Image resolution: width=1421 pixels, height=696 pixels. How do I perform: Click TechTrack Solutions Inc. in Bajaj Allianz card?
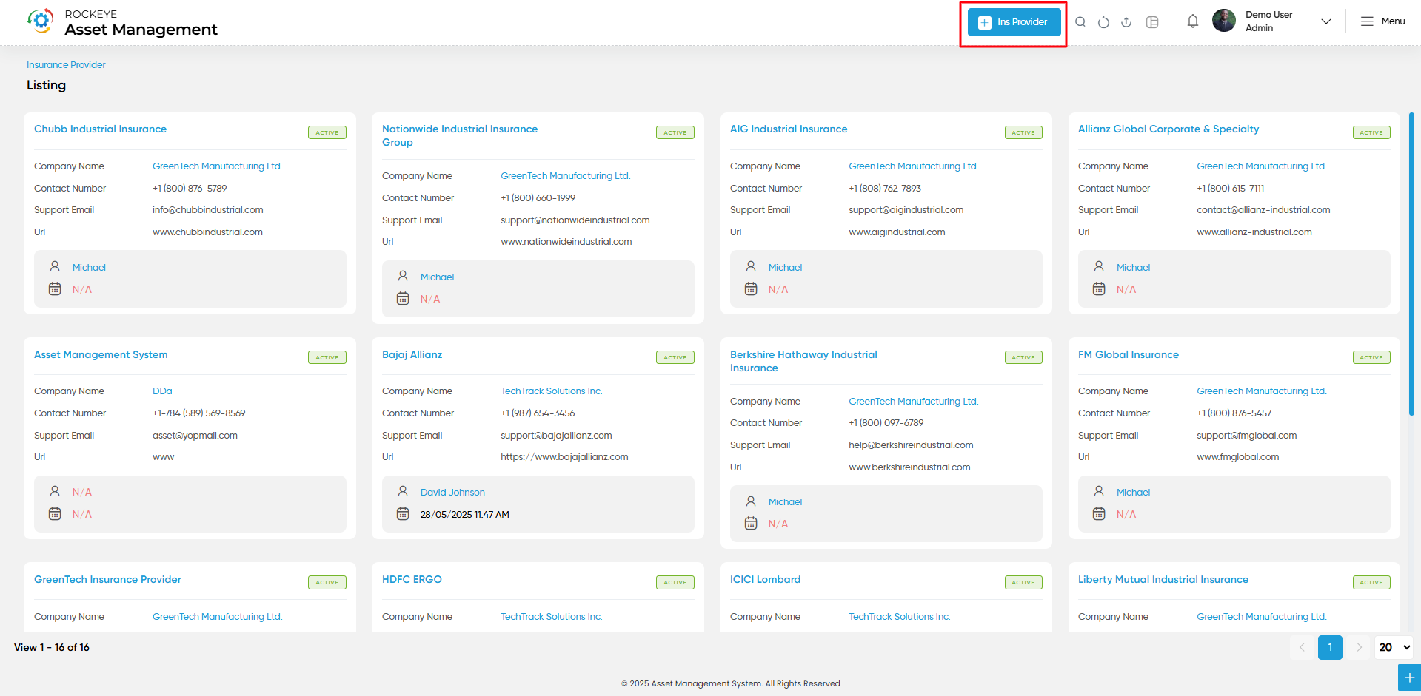click(551, 391)
